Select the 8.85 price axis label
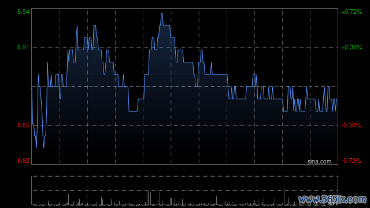Viewport: 370px width, 208px height. click(x=23, y=125)
